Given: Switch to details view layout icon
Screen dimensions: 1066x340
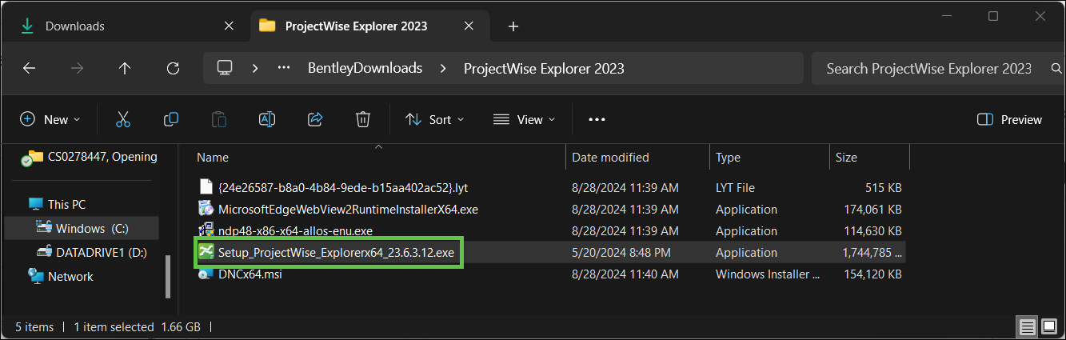Looking at the screenshot, I should point(1028,326).
